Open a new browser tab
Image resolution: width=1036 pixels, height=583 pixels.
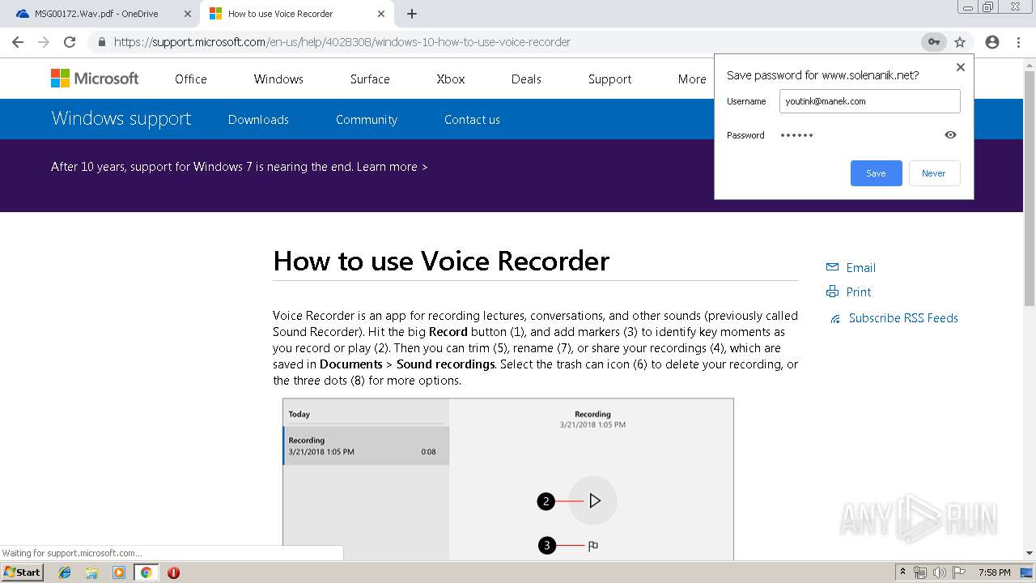tap(412, 14)
